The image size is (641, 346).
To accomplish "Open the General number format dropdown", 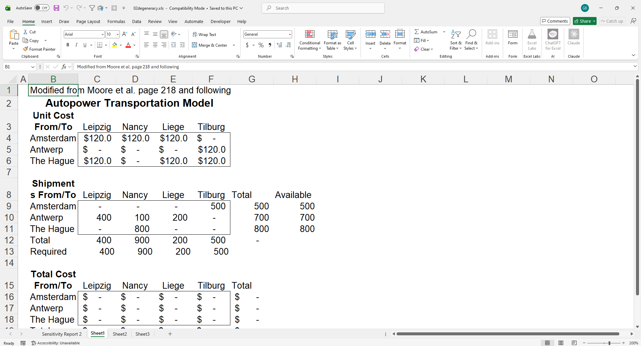I will pos(290,34).
